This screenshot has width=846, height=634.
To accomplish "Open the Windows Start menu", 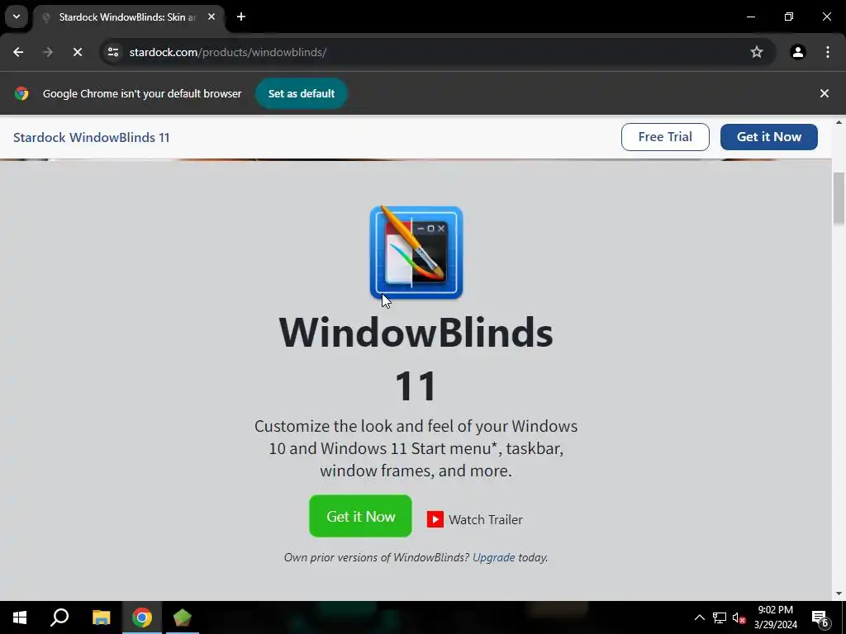I will pos(20,617).
